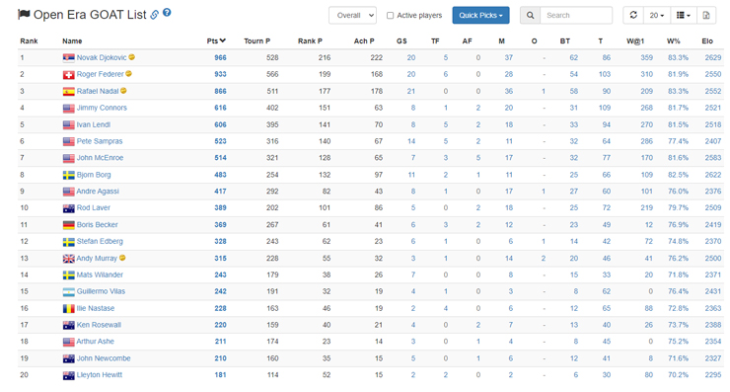Click the Swiss flag beside Roger Federer
The height and width of the screenshot is (392, 730).
(x=68, y=75)
